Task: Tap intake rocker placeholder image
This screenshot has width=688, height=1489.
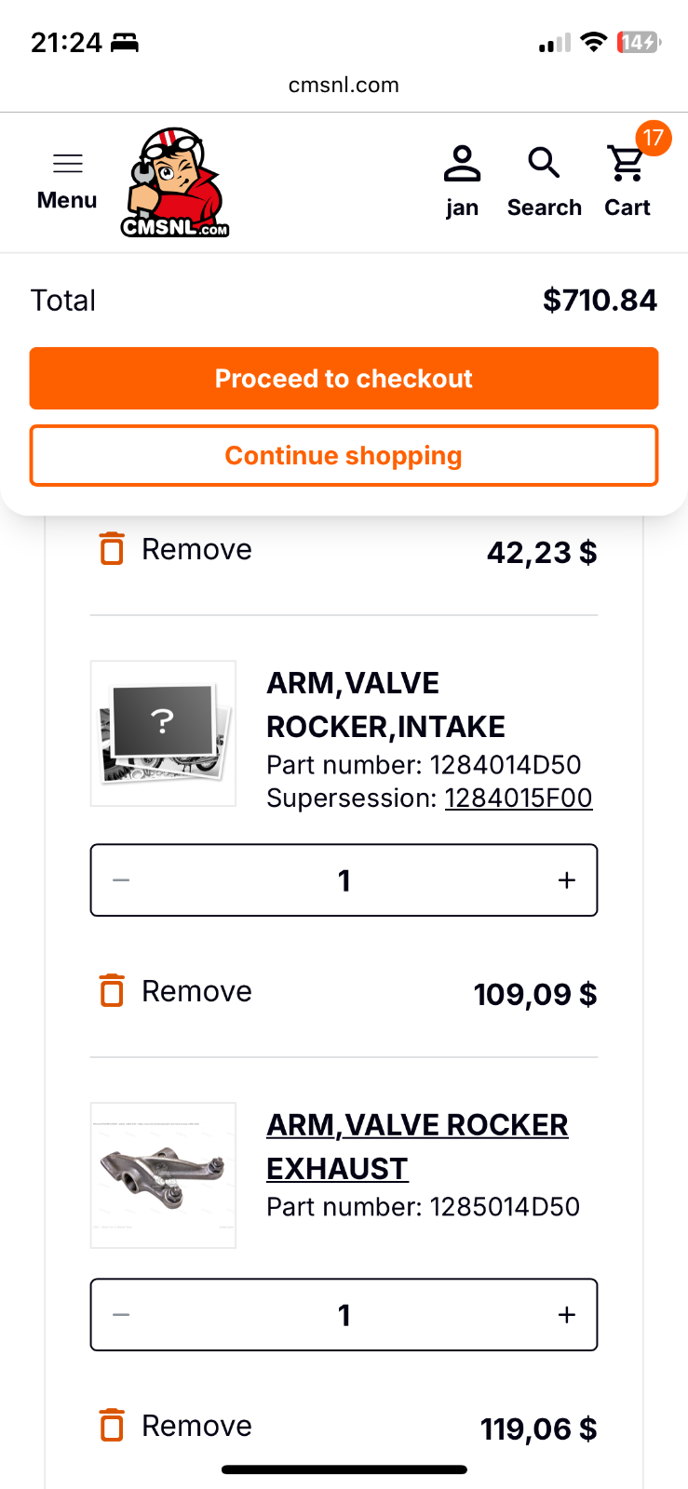Action: coord(163,733)
